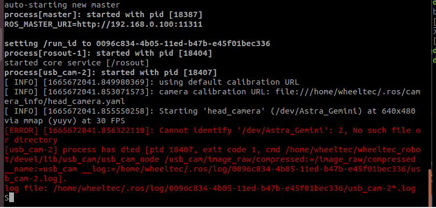Click the grey scroll handle on the left window edge

pos(1,44)
